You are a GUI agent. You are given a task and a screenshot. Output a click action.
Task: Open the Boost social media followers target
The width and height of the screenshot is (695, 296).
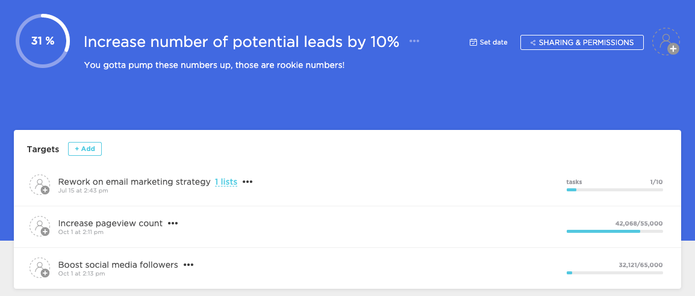coord(117,265)
